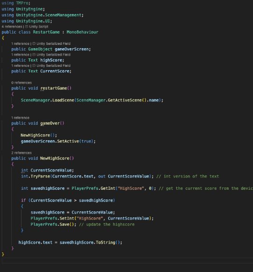Image resolution: width=253 pixels, height=272 pixels.
Task: Open the '4 references' CodeLens above RestartGame class
Action: (x=12, y=27)
